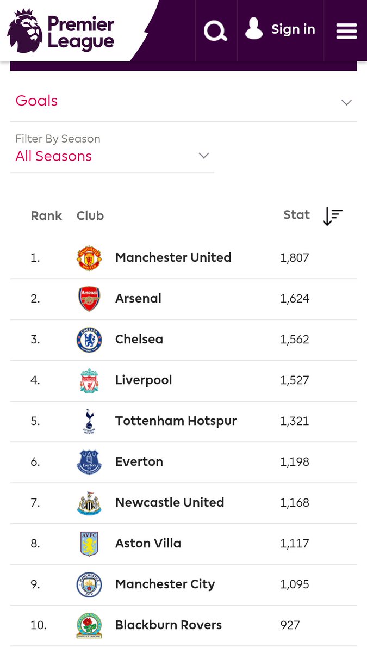Click the Stat column header

(296, 215)
